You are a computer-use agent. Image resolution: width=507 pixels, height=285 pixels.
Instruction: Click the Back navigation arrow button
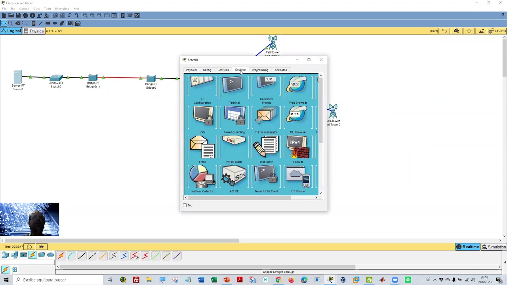tap(444, 31)
